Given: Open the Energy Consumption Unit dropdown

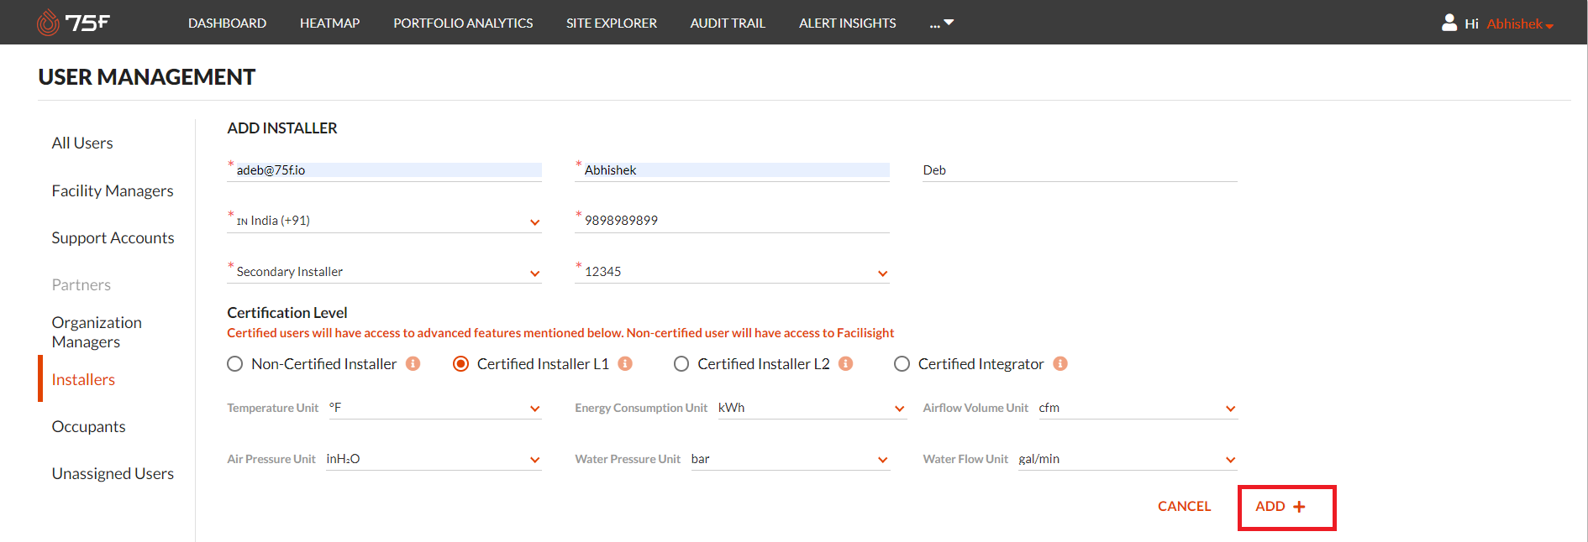Looking at the screenshot, I should click(x=812, y=409).
